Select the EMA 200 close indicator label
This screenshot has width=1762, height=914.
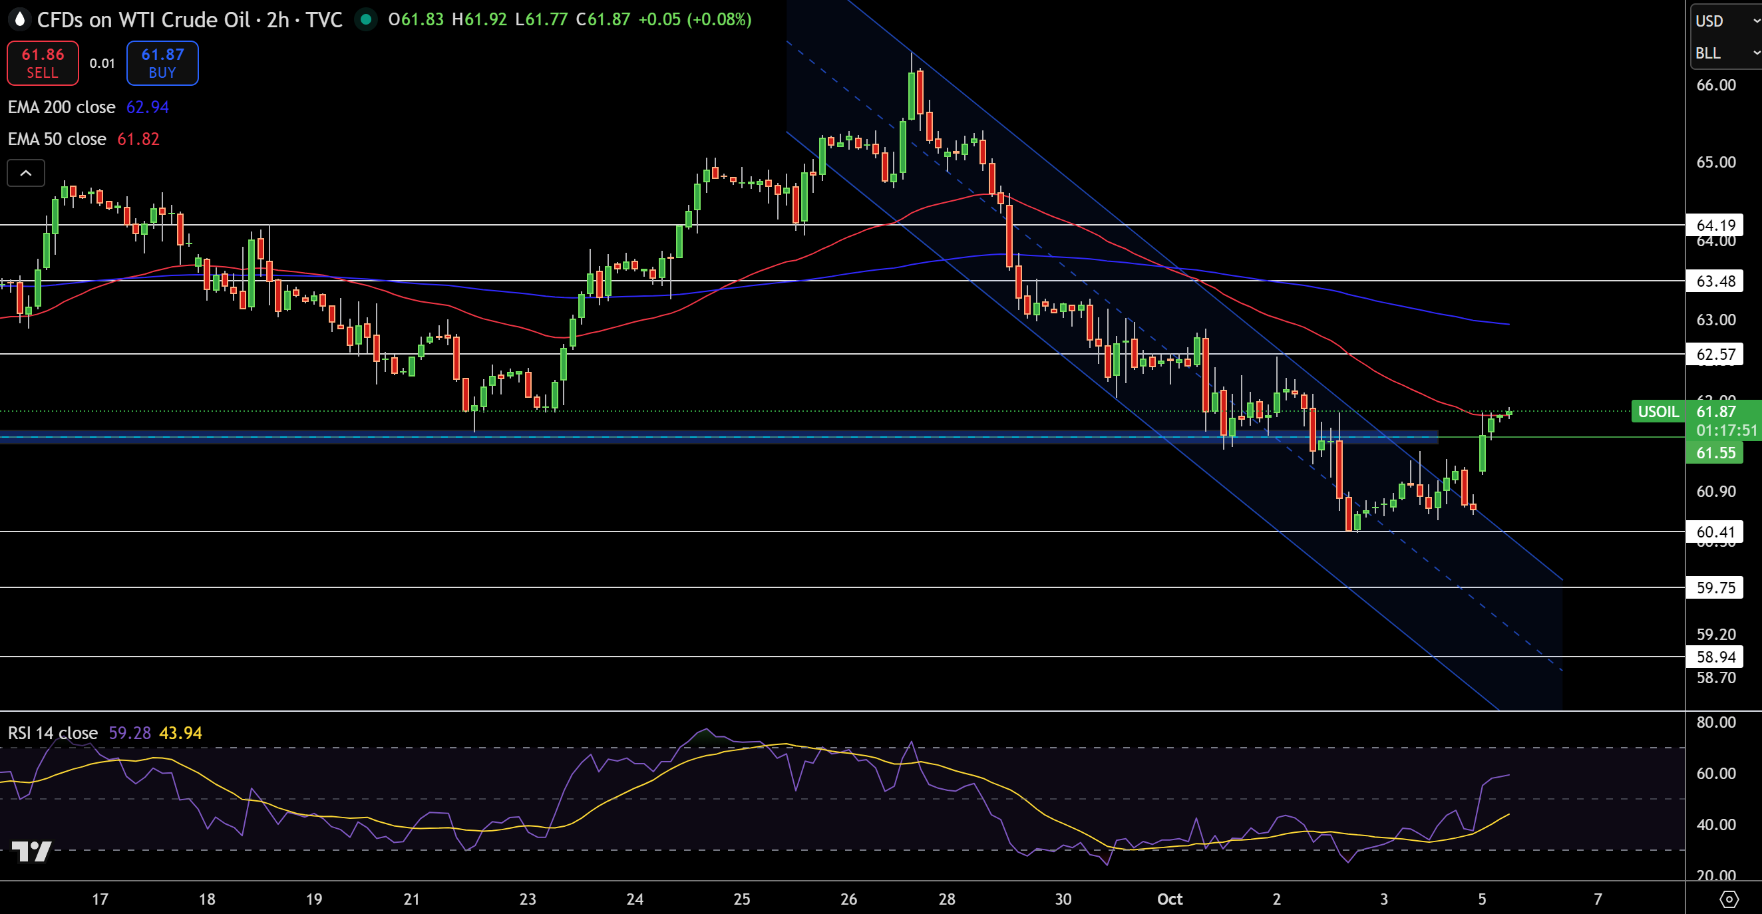(62, 107)
